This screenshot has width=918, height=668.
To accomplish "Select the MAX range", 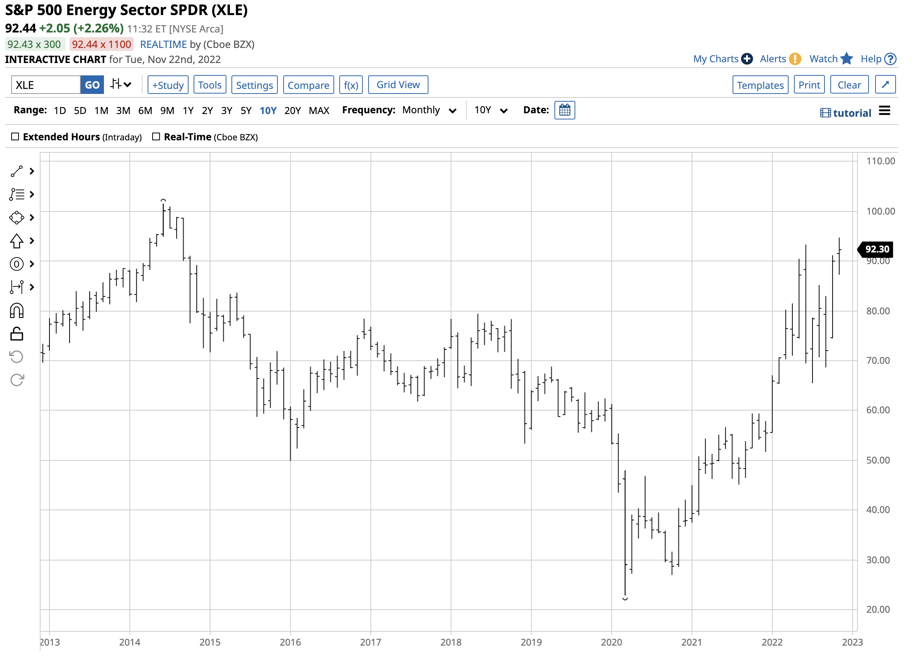I will [319, 111].
